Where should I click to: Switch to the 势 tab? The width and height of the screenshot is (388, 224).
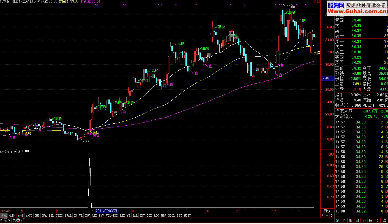[x=364, y=220]
